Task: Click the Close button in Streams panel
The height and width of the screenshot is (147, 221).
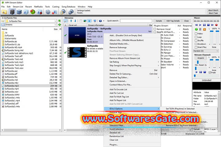Action: point(186,21)
